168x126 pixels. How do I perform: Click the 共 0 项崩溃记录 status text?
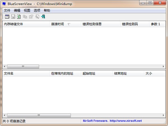tap(14, 121)
